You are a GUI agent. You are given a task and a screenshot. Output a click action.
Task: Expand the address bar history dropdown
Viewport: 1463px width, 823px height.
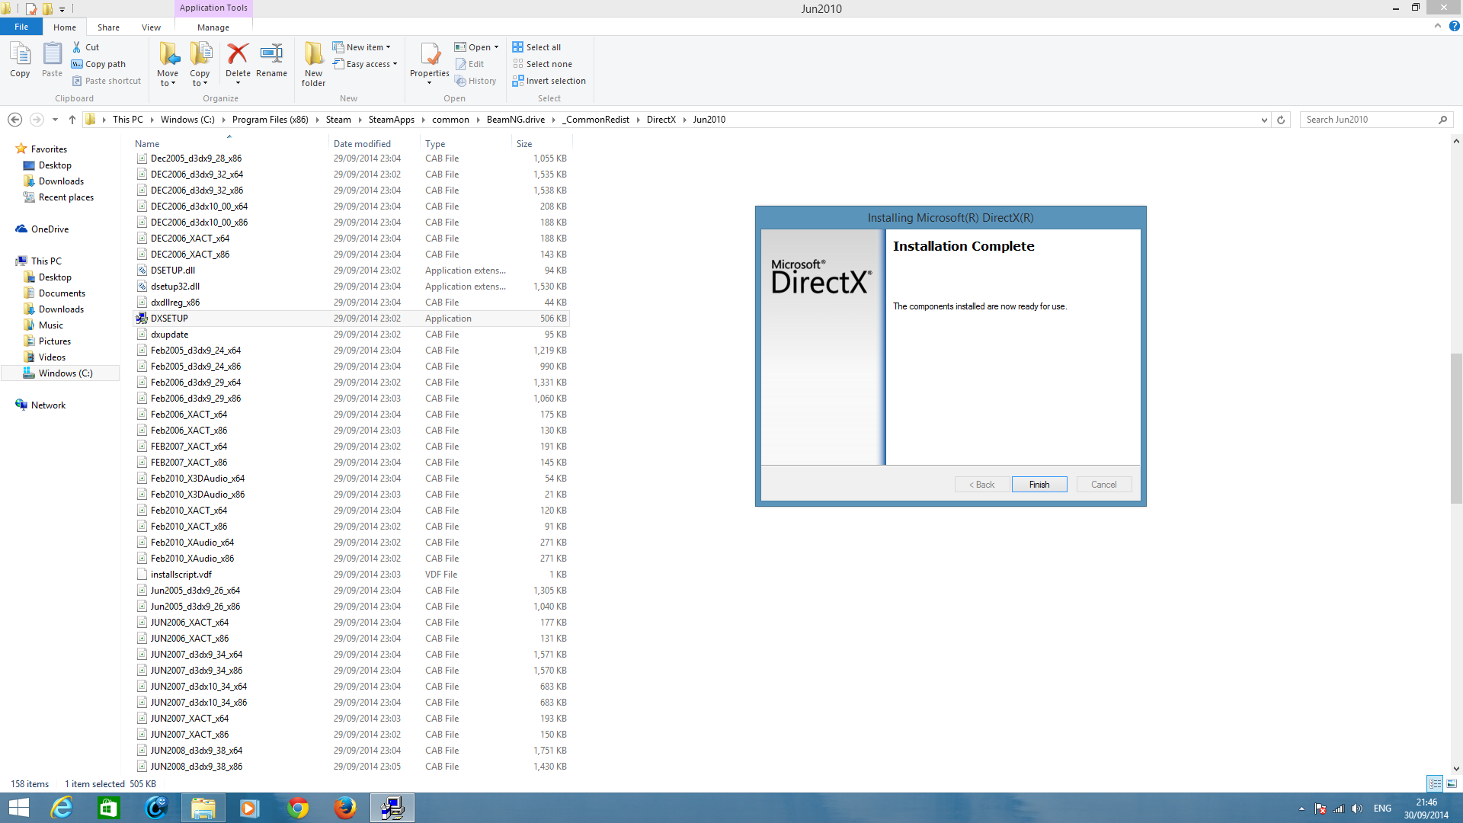1264,120
